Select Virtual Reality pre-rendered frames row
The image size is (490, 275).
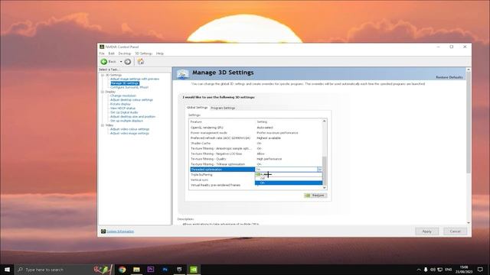222,185
